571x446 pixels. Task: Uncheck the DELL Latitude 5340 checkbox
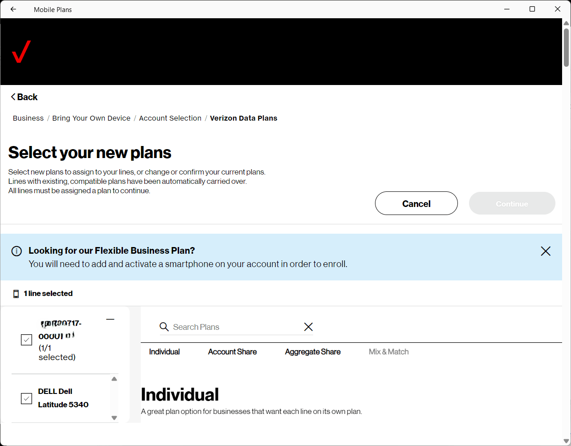(x=27, y=398)
